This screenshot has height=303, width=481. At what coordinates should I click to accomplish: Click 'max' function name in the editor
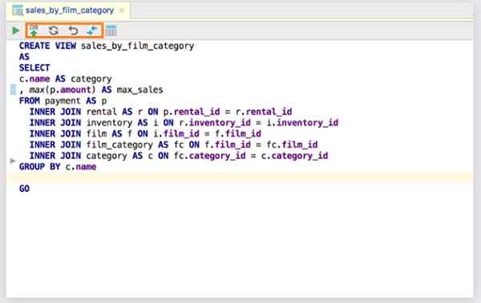[37, 90]
